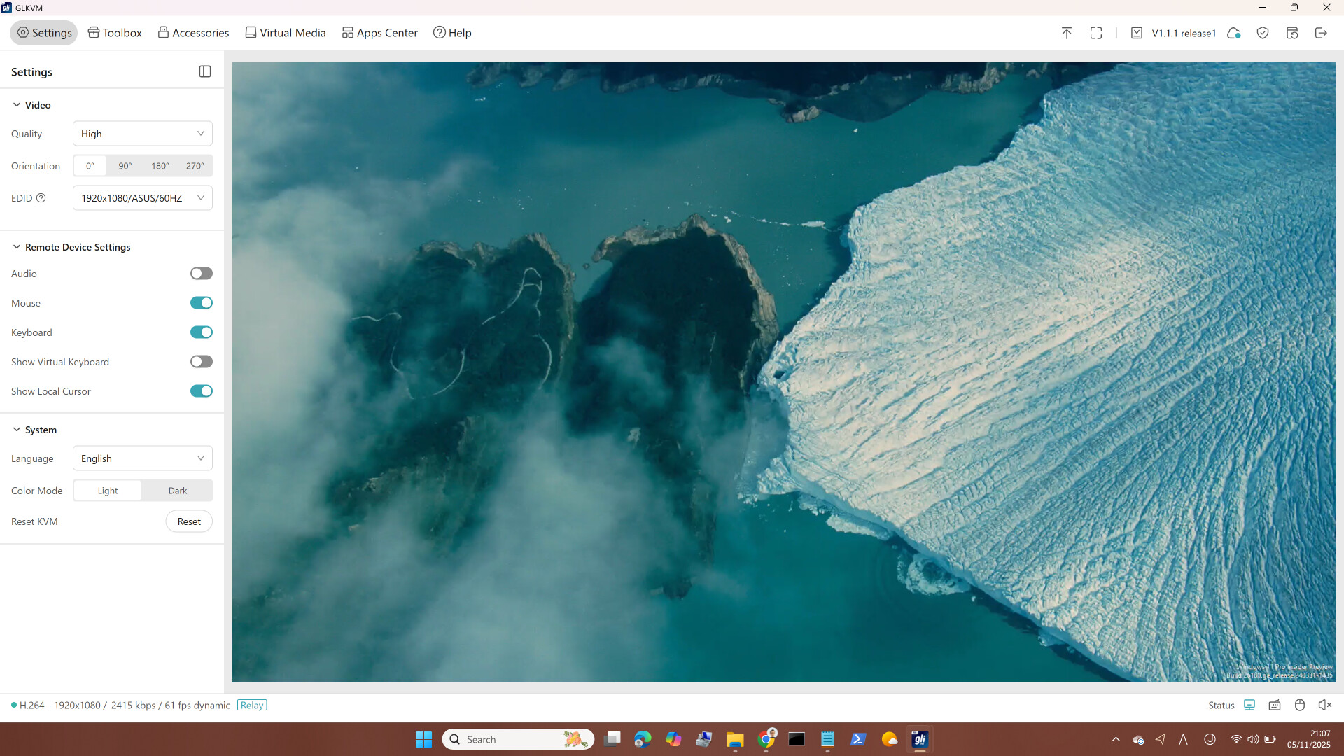Click the mouse status icon

tap(1300, 705)
